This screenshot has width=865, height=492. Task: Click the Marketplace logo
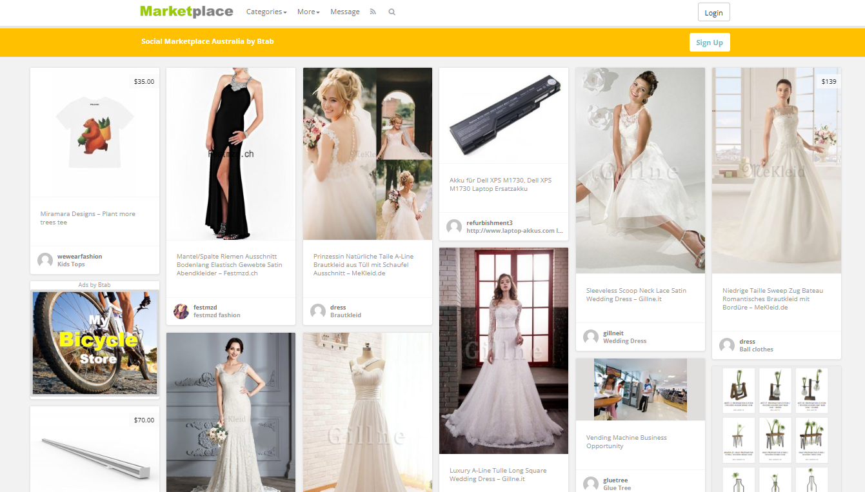coord(186,11)
